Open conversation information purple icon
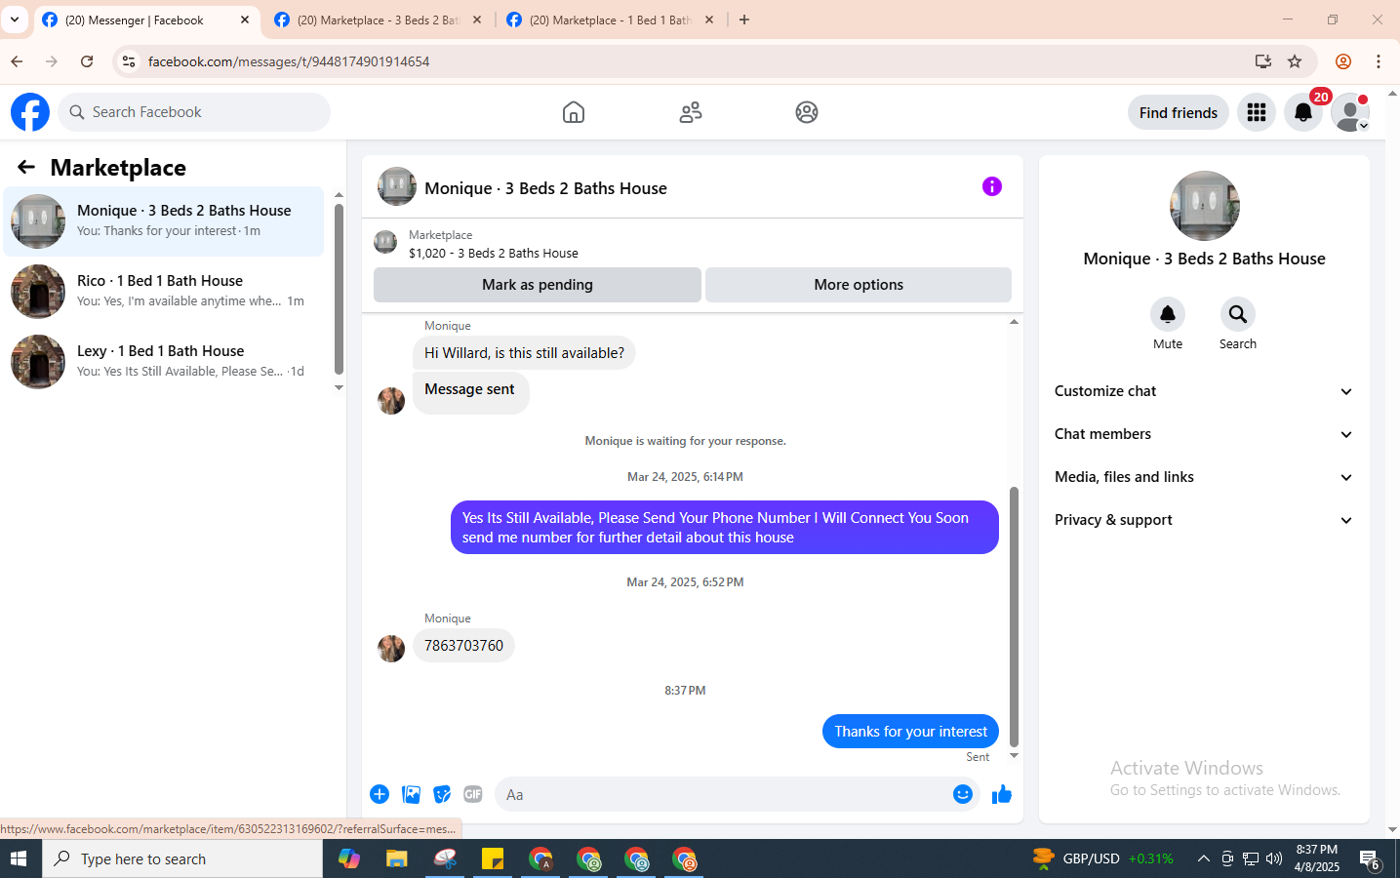Screen dimensions: 1400x878 pos(992,186)
